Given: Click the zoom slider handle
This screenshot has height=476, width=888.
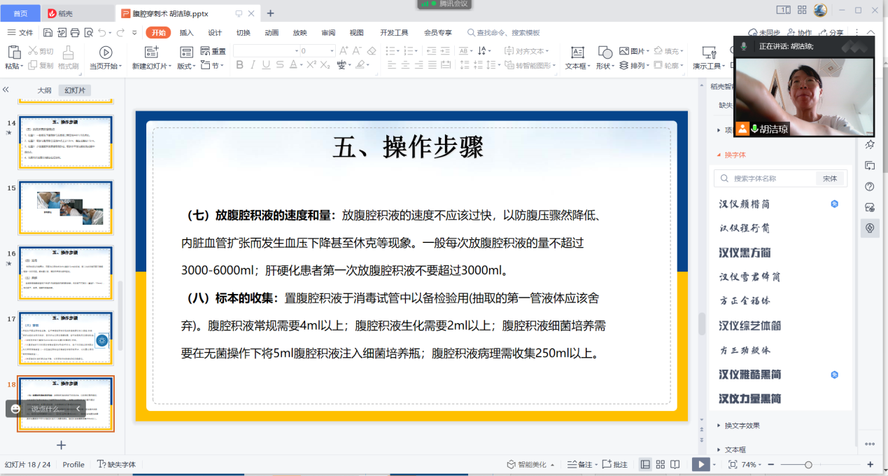Looking at the screenshot, I should point(808,465).
